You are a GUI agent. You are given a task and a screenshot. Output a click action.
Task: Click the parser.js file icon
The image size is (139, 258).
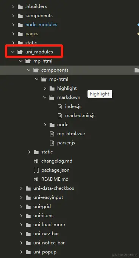coord(52,143)
